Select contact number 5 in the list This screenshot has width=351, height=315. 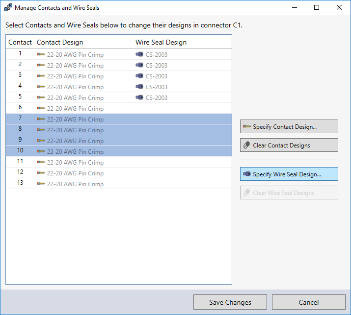(20, 97)
